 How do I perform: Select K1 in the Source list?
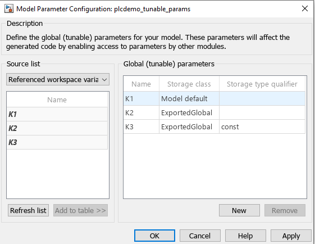[x=57, y=114]
